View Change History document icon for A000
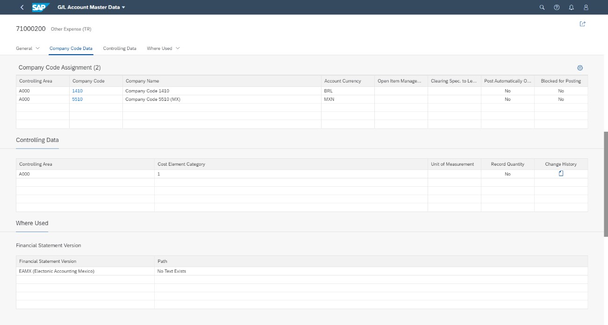This screenshot has height=325, width=608. 561,173
